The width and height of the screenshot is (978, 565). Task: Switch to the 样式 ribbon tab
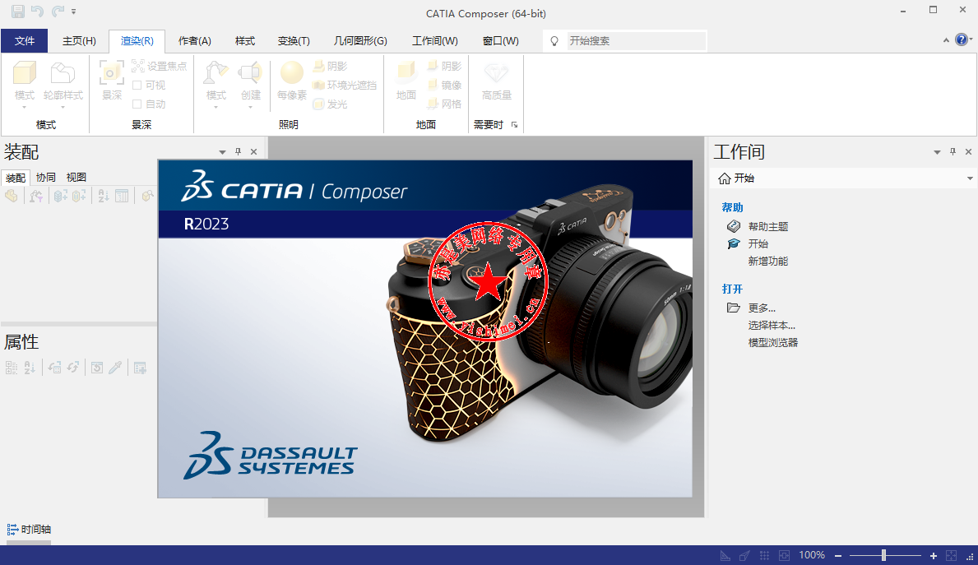245,41
